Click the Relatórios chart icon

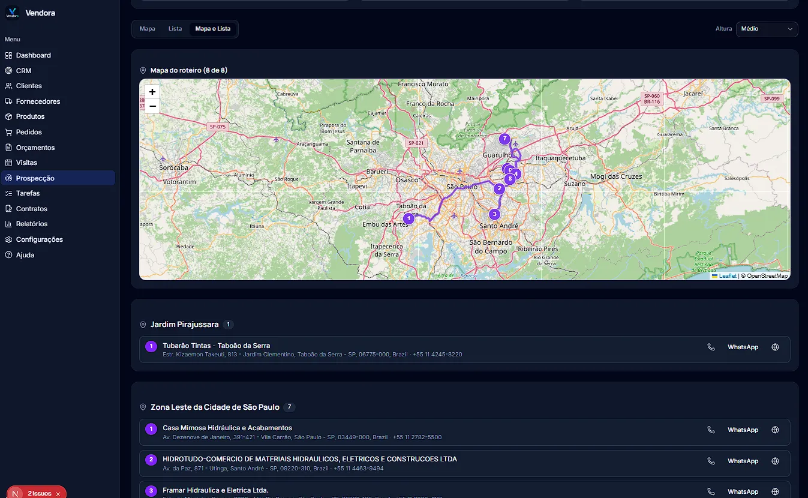pyautogui.click(x=9, y=224)
